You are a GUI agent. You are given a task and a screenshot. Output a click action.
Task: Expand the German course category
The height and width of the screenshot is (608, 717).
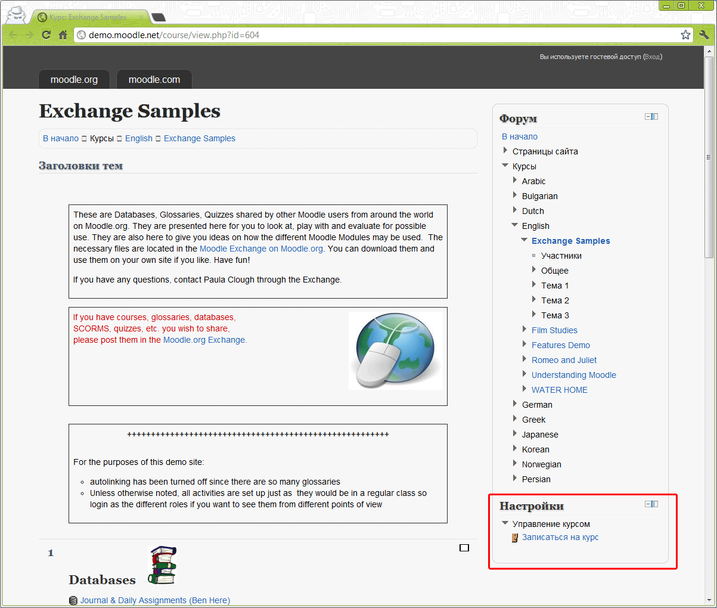coord(515,404)
